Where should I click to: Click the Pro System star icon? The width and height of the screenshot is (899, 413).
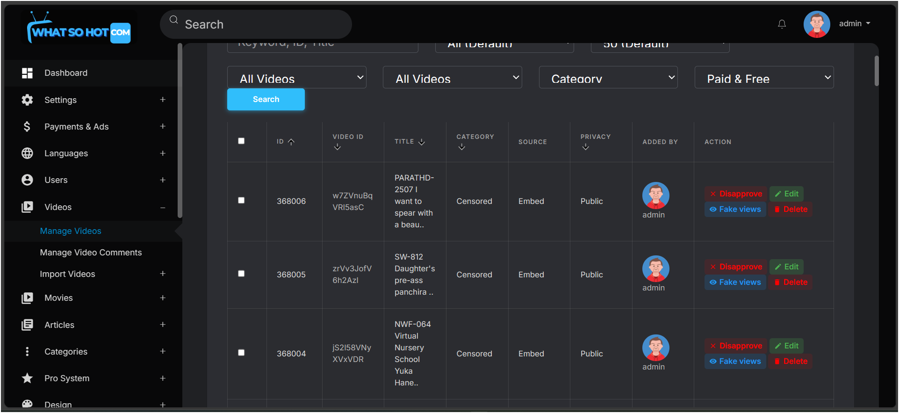(x=27, y=378)
